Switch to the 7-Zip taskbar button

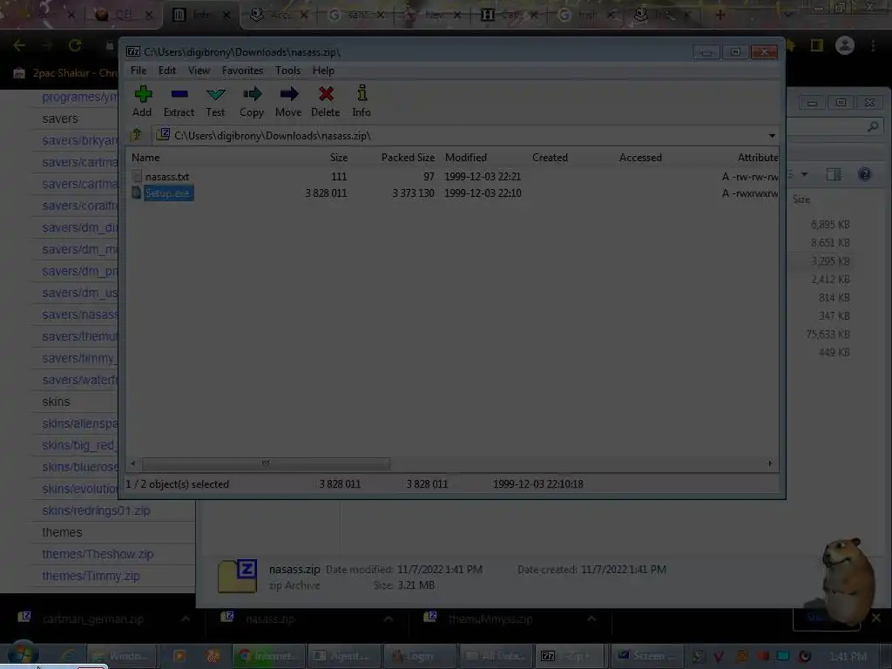coord(571,656)
